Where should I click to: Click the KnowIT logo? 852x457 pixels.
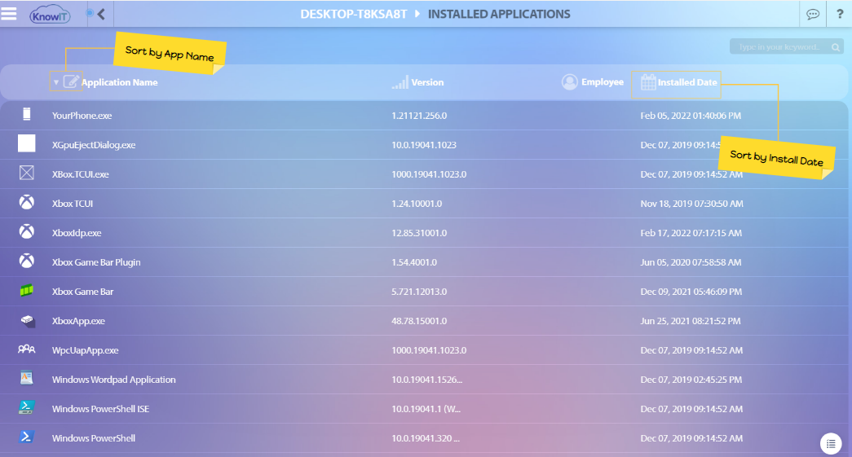click(51, 15)
